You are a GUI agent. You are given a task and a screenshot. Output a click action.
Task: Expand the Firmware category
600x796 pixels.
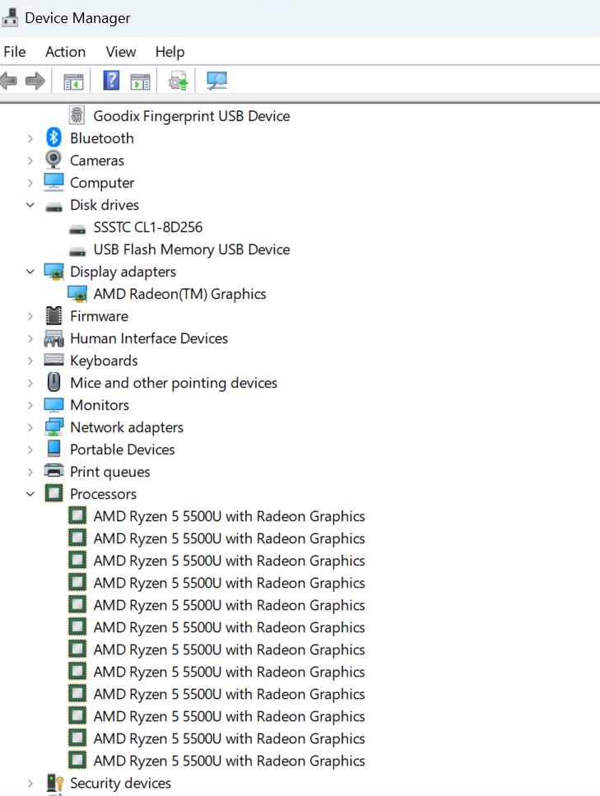pos(30,316)
